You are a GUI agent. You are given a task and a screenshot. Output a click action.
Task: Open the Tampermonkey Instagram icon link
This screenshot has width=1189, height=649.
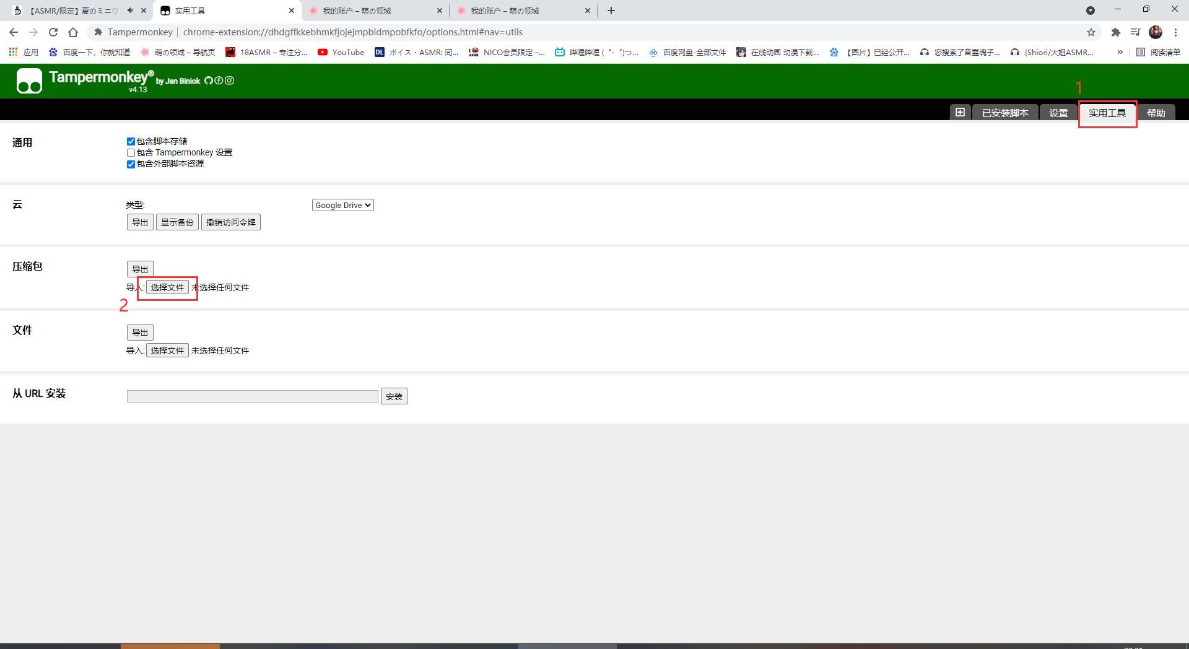click(x=229, y=81)
